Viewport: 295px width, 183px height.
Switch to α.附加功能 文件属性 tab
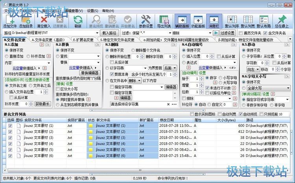click(x=176, y=40)
